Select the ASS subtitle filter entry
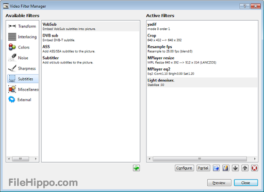This screenshot has width=264, height=192. 91,49
